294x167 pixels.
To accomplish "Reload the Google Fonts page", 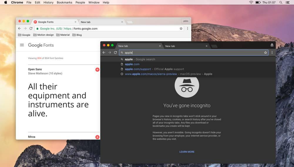I will (x=31, y=28).
